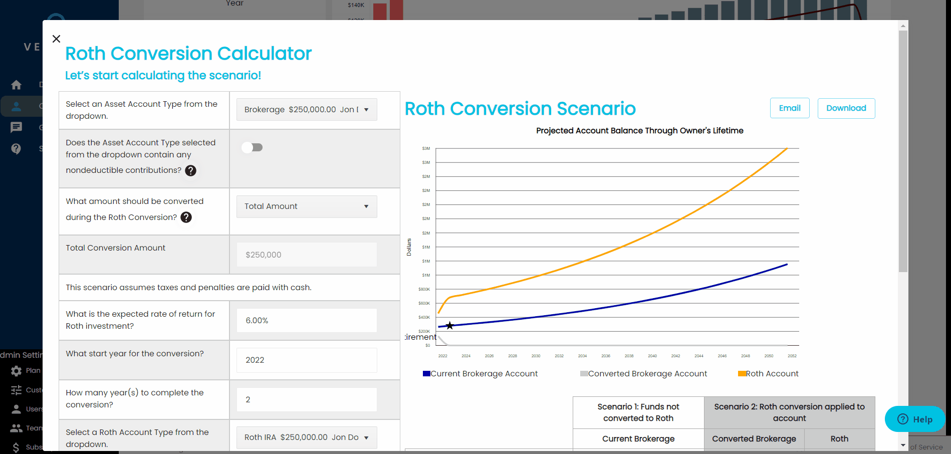Click the Support question mark icon in sidebar
The width and height of the screenshot is (951, 454).
(17, 148)
